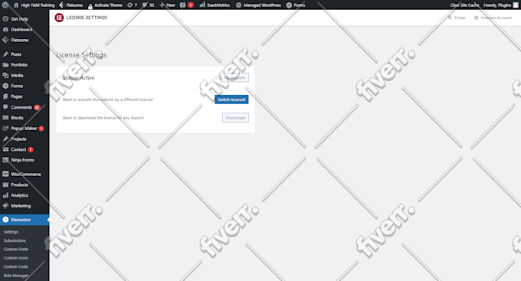
Task: Open Popup Maker in the sidebar
Action: coord(25,128)
